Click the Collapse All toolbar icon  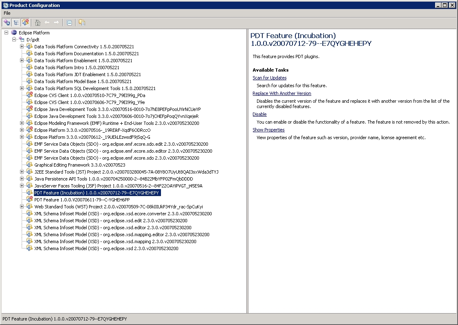click(x=69, y=23)
